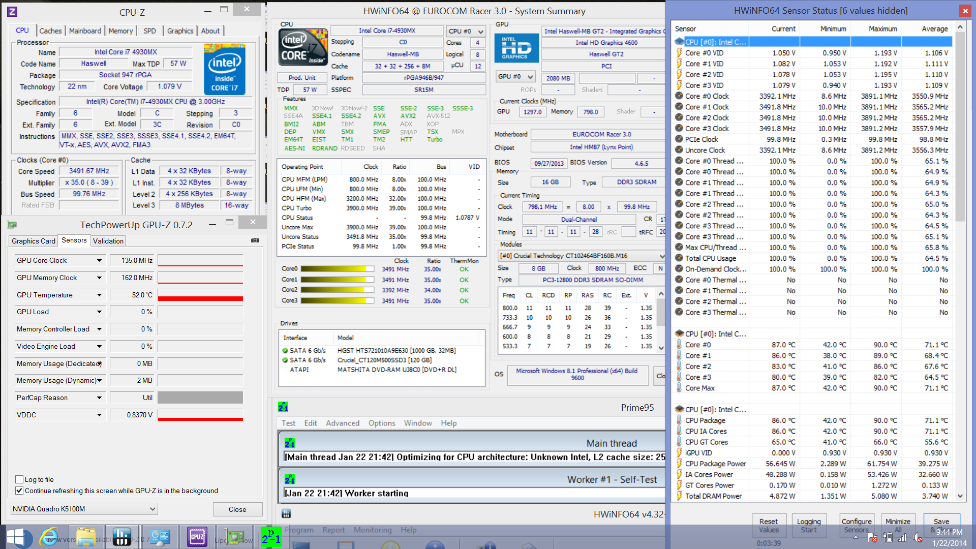The image size is (976, 549).
Task: Open File Explorer from the taskbar
Action: [85, 537]
